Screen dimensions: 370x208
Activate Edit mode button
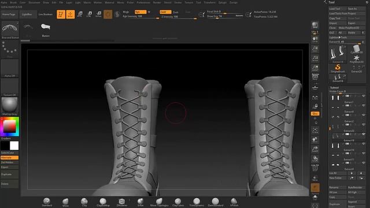[61, 14]
